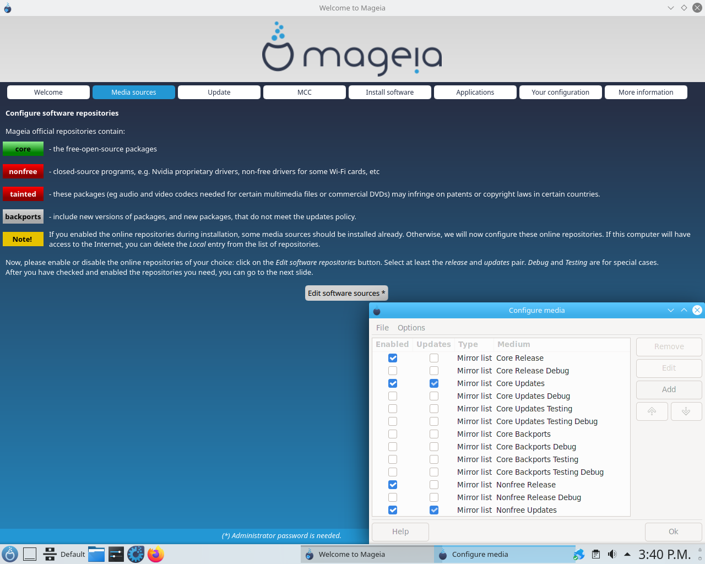
Task: Move selected medium down with arrow button
Action: [x=686, y=411]
